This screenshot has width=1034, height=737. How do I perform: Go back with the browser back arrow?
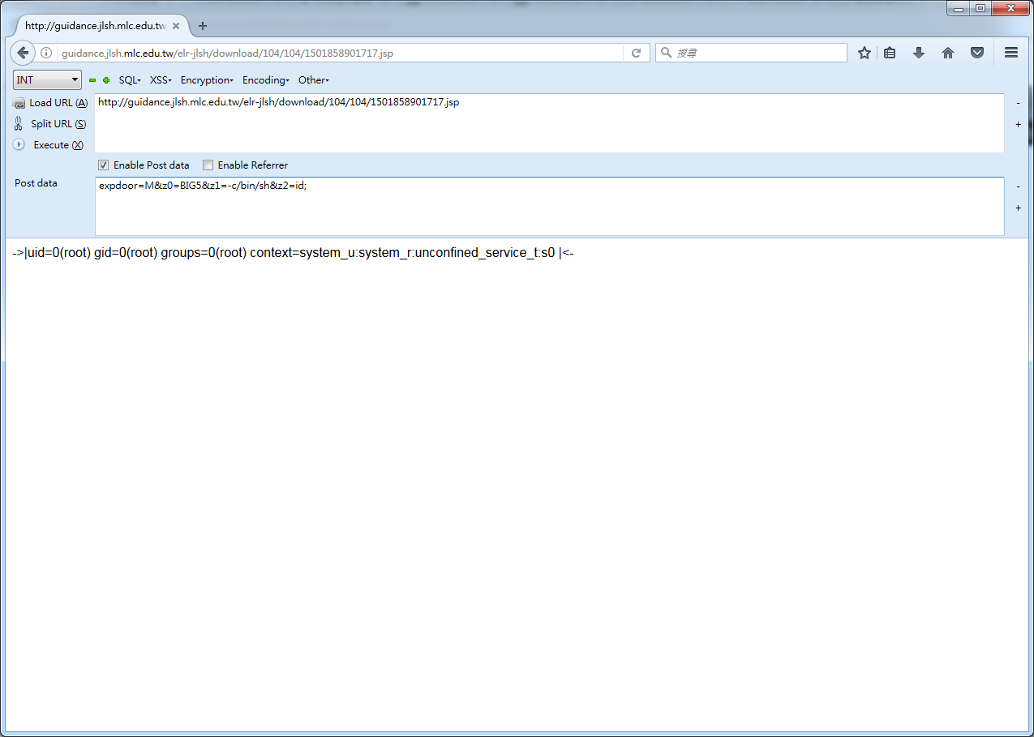click(23, 53)
